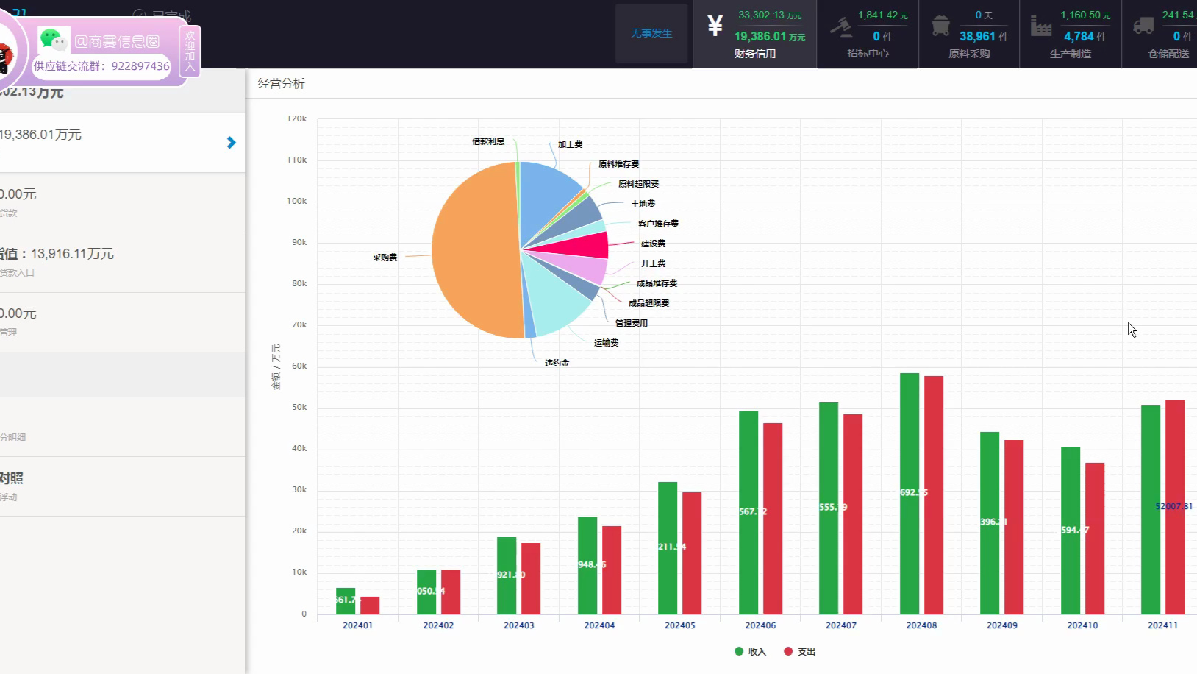Click the 借款利息 pie label
The height and width of the screenshot is (674, 1197).
(x=488, y=141)
